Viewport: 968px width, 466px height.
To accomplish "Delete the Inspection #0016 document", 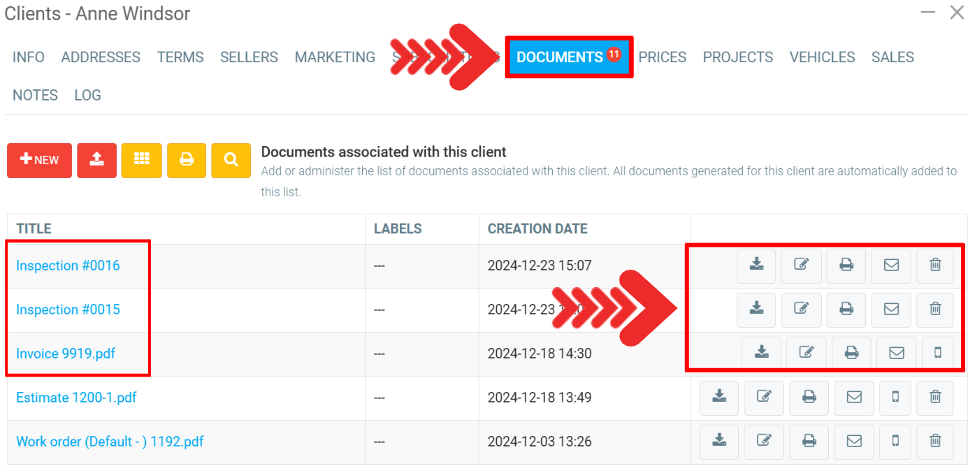I will tap(935, 265).
